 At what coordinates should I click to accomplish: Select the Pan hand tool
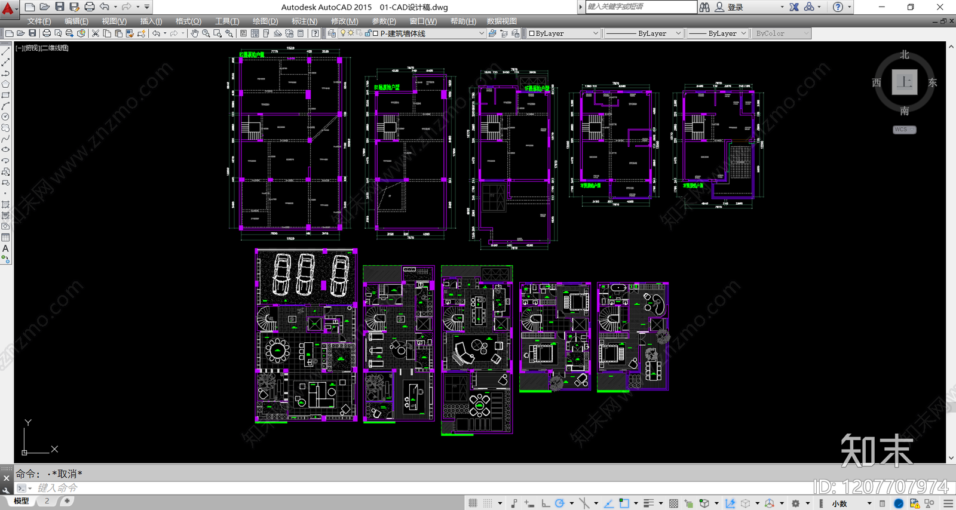[x=195, y=33]
